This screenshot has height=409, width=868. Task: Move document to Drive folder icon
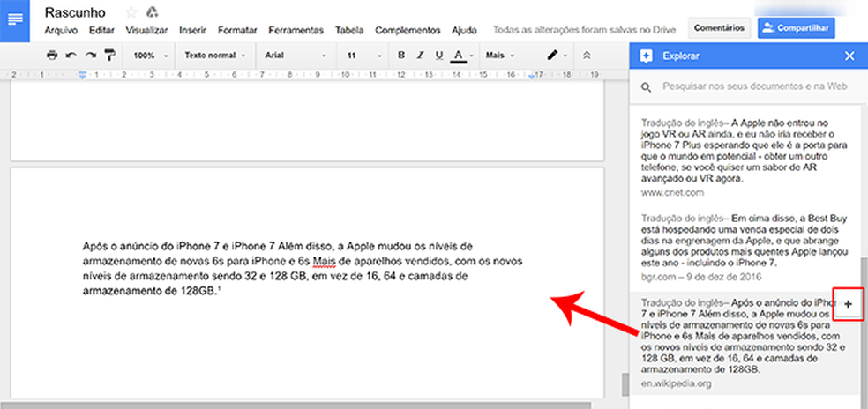tap(152, 12)
